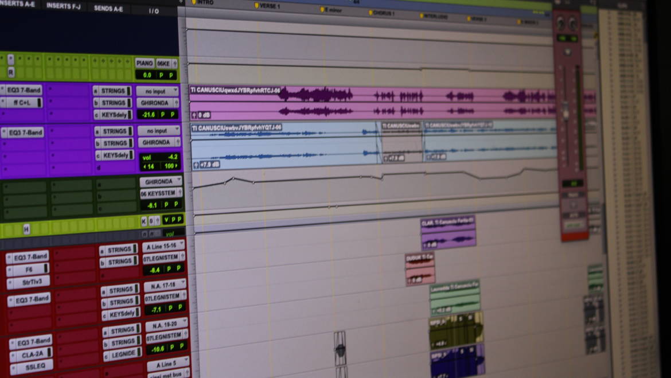Select the purple CLAR clip
This screenshot has height=378, width=671.
(x=447, y=233)
